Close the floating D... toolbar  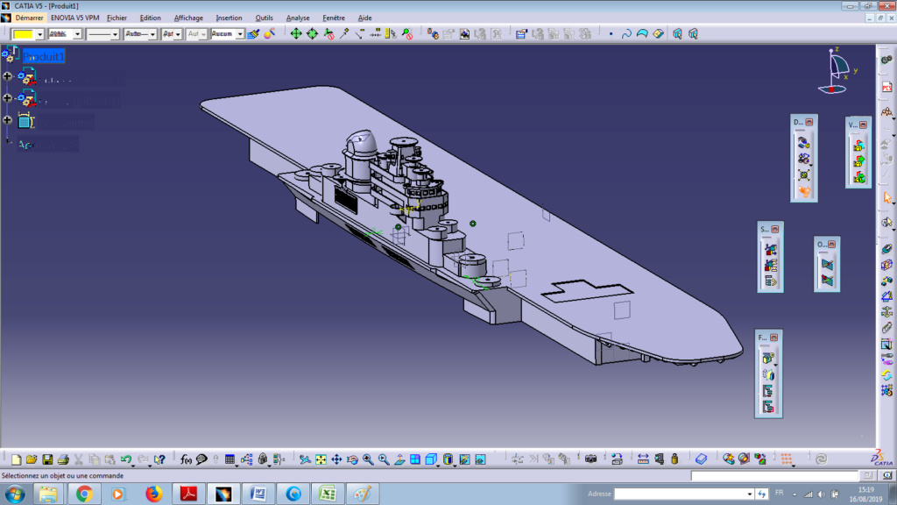(809, 122)
